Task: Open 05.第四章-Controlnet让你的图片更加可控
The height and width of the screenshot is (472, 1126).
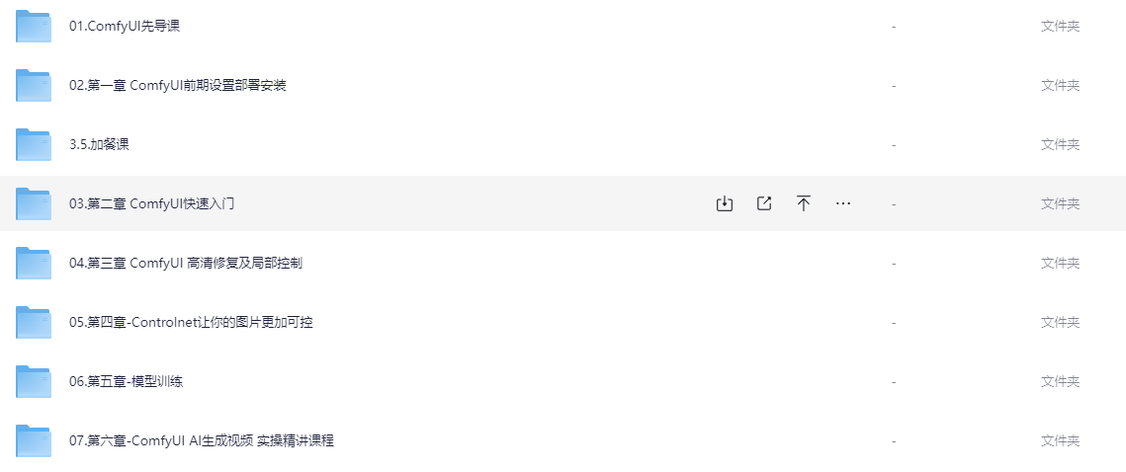Action: (x=191, y=322)
